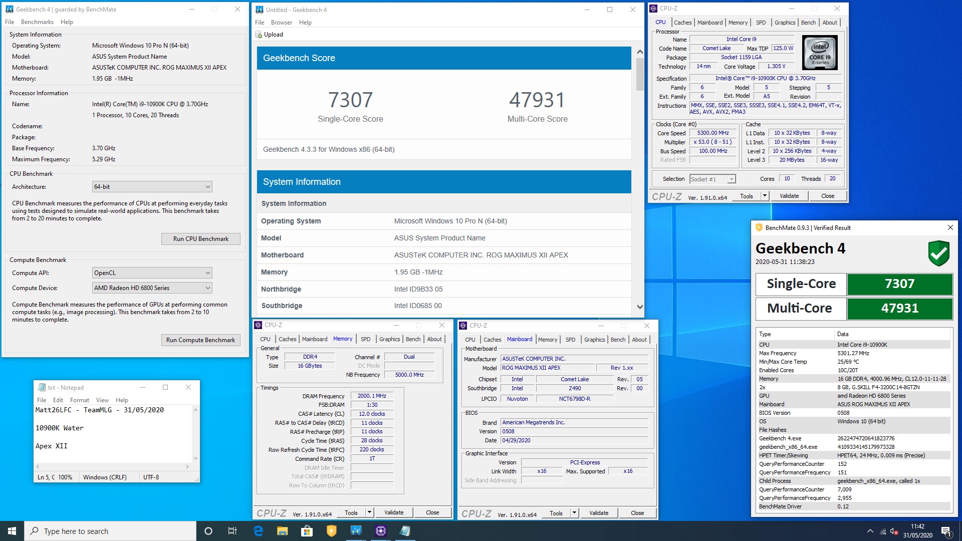
Task: Open the Mainboard tab in top CPU-Z
Action: pos(710,23)
